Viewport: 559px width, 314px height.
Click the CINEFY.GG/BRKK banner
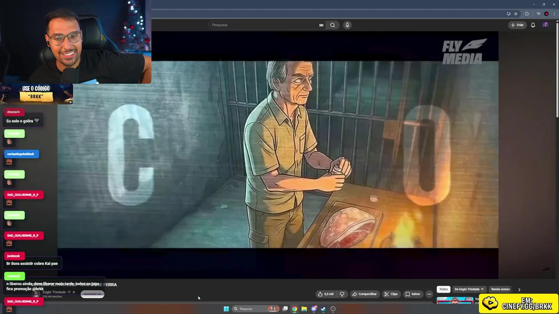tap(519, 303)
